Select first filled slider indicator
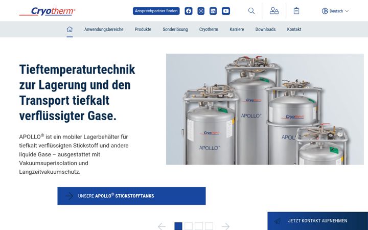This screenshot has height=230, width=368. point(178,226)
